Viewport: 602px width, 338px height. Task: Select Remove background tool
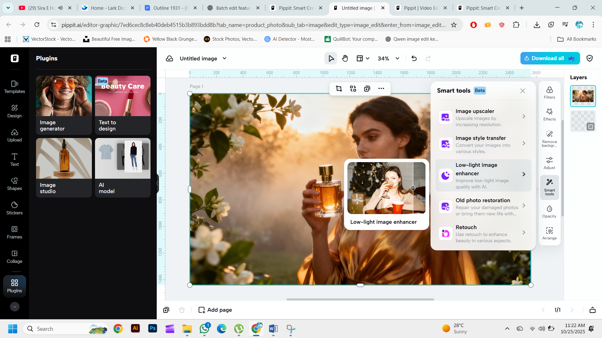tap(549, 138)
